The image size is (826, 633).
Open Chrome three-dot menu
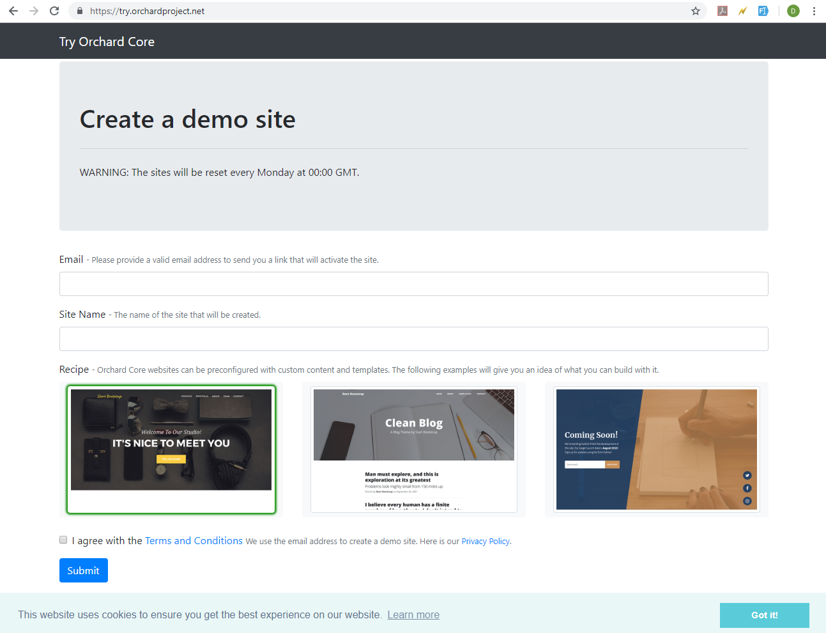coord(814,11)
